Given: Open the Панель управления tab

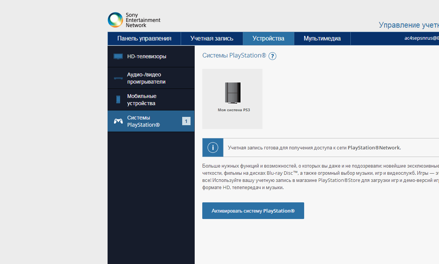Looking at the screenshot, I should click(x=144, y=38).
